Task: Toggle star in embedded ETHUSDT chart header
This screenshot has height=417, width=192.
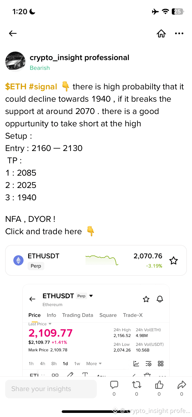Action: pyautogui.click(x=146, y=299)
